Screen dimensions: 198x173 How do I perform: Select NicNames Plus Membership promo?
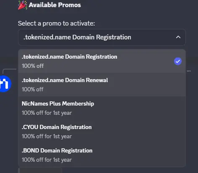coord(102,108)
